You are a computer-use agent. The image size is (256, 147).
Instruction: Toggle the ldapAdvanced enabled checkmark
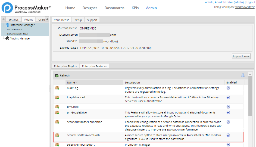(228, 97)
